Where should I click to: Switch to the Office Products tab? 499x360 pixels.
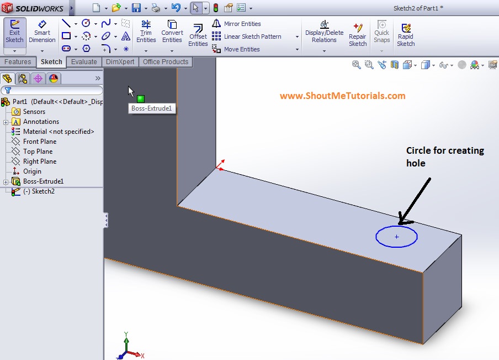[166, 62]
